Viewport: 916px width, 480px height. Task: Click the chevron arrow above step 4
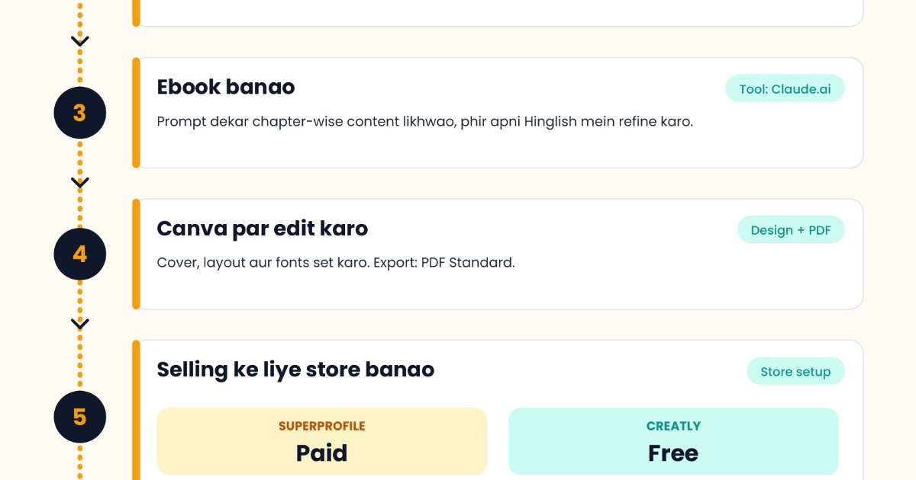pos(80,183)
